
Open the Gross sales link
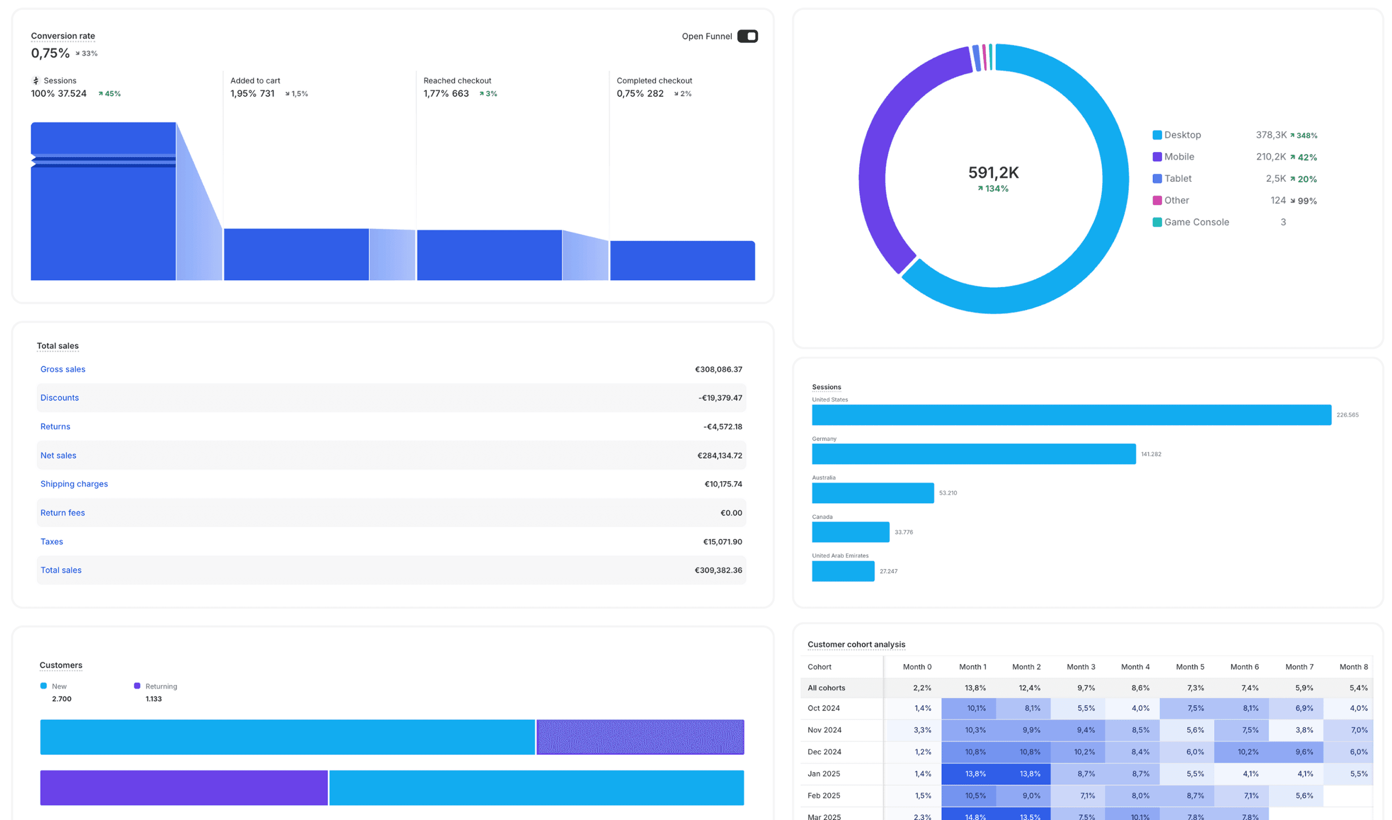click(63, 369)
